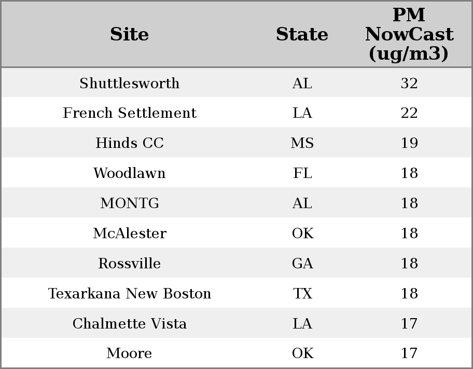Click the FL state cell
The height and width of the screenshot is (369, 473).
click(x=302, y=173)
